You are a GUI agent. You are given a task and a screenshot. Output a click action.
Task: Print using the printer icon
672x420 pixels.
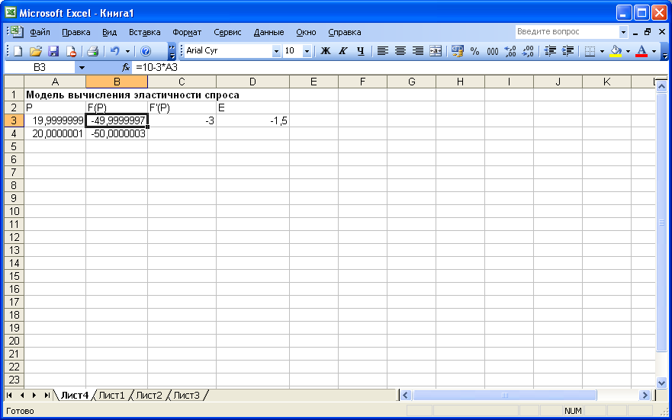(x=92, y=51)
